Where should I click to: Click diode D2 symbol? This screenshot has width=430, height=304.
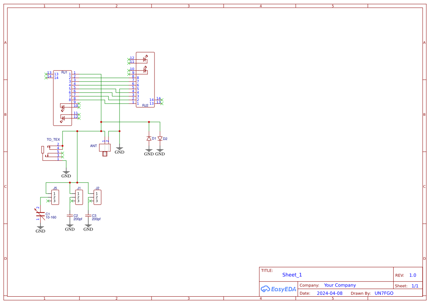click(x=160, y=139)
